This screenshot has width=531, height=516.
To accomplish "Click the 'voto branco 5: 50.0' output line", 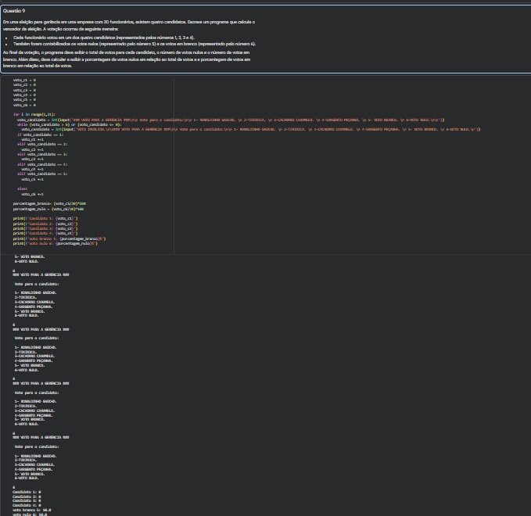I will point(32,510).
